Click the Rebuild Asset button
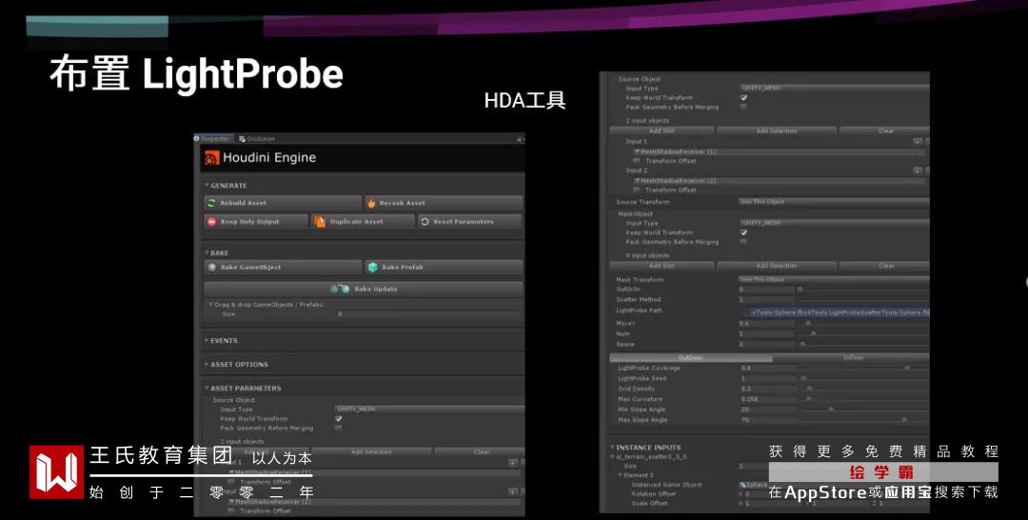 283,203
